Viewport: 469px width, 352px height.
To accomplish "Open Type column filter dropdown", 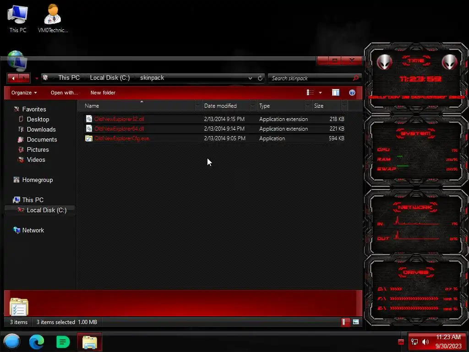I will [x=308, y=106].
